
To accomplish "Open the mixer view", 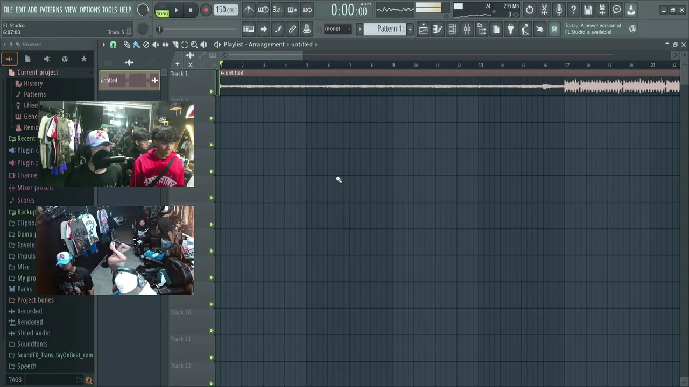I will coord(467,30).
